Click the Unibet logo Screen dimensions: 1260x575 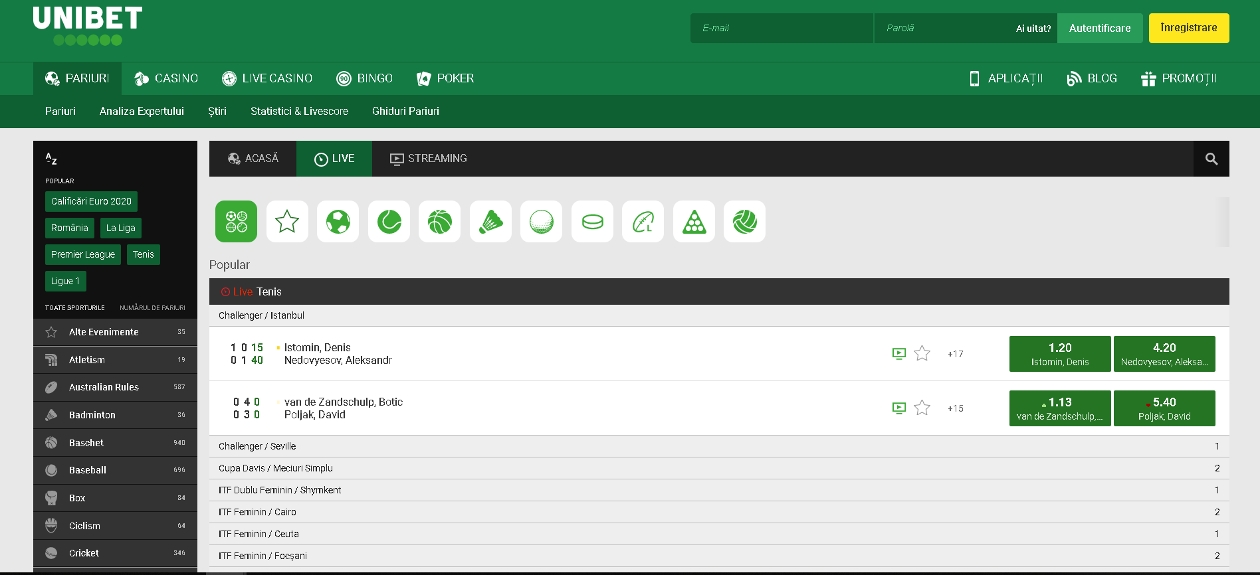point(88,26)
